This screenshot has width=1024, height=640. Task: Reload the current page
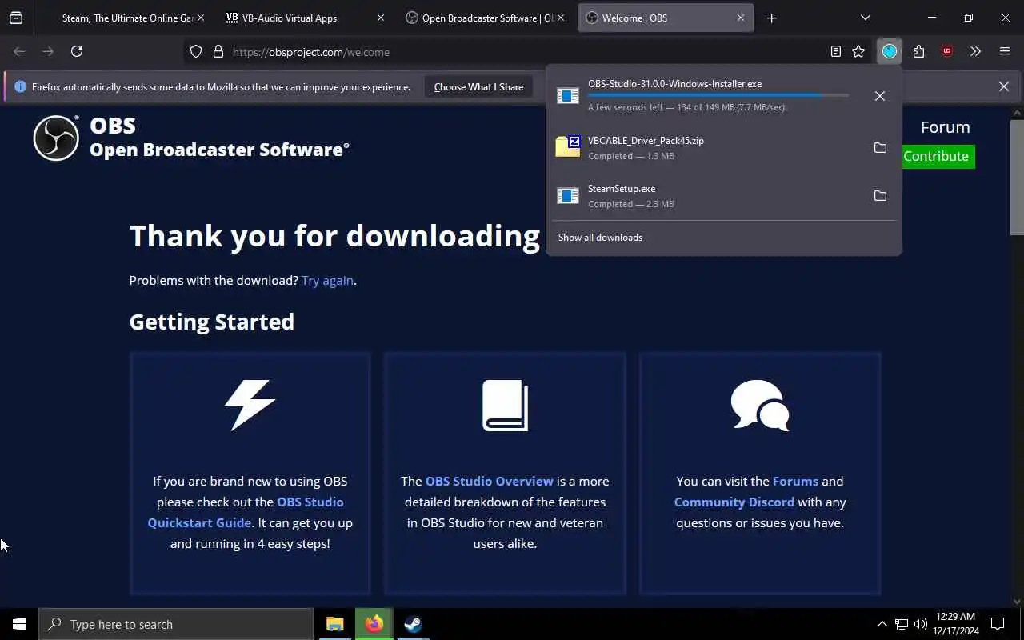[77, 51]
